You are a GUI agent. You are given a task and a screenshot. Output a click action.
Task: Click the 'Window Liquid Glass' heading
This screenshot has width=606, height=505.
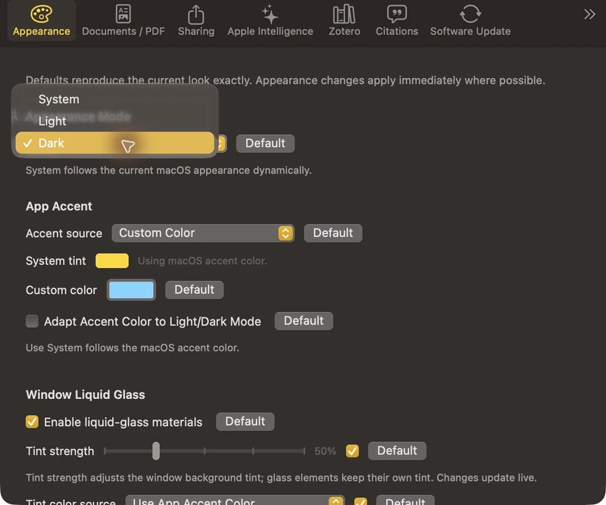click(86, 394)
